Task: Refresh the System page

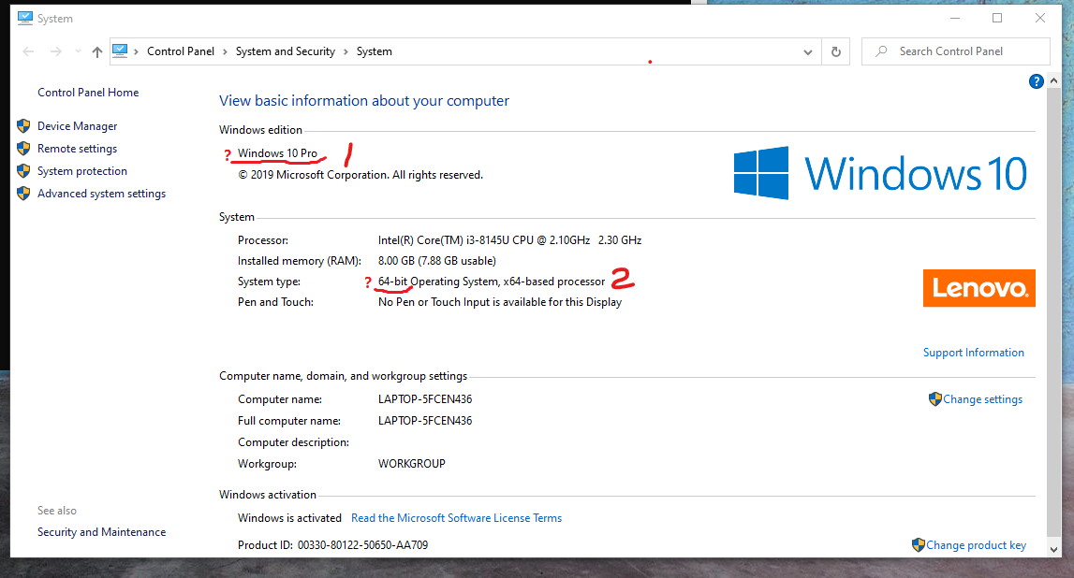Action: [x=835, y=52]
